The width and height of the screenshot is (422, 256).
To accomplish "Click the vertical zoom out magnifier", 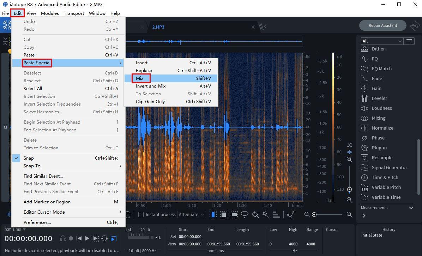I will 349,200.
